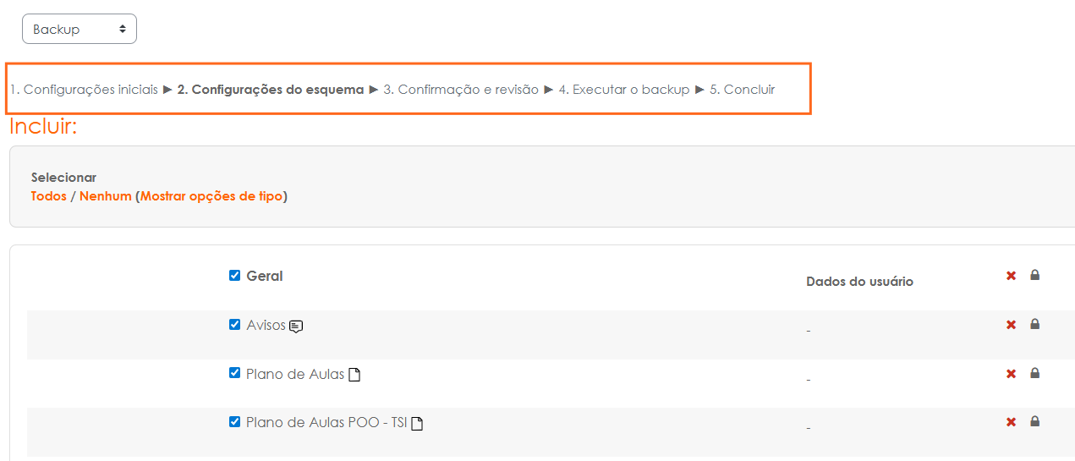Select step 1. Configurações iniciais
1075x461 pixels.
[x=84, y=90]
